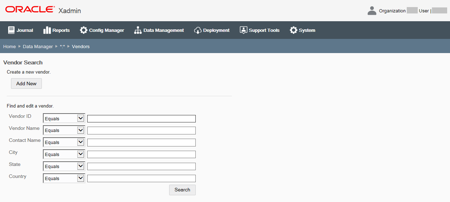This screenshot has height=202, width=450.
Task: Open the Reports menu
Action: click(56, 30)
